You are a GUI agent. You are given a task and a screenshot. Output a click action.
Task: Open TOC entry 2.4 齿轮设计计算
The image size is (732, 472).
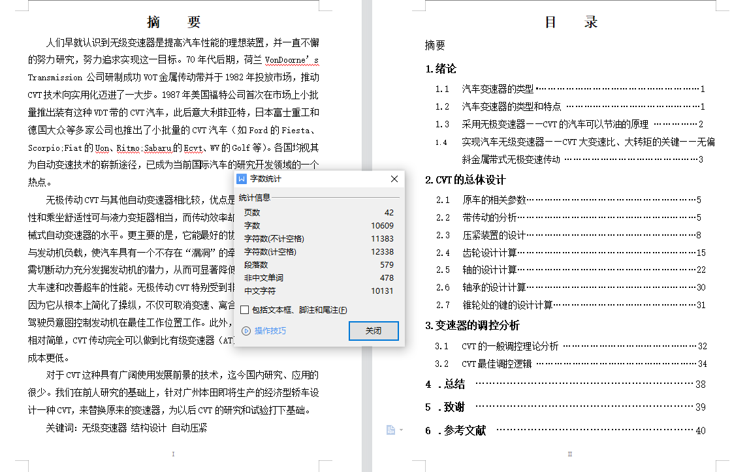click(x=490, y=253)
